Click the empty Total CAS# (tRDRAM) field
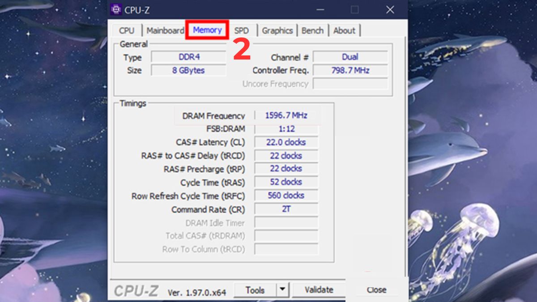 [286, 236]
